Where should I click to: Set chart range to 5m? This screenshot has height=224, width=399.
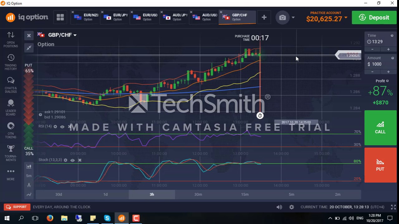point(291,194)
